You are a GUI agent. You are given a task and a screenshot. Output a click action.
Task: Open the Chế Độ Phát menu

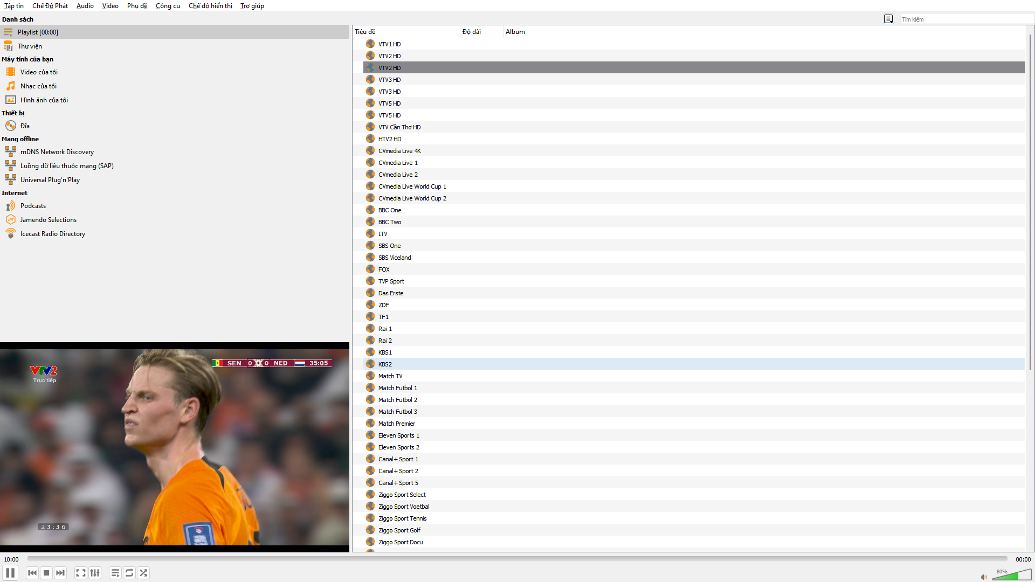pos(50,6)
